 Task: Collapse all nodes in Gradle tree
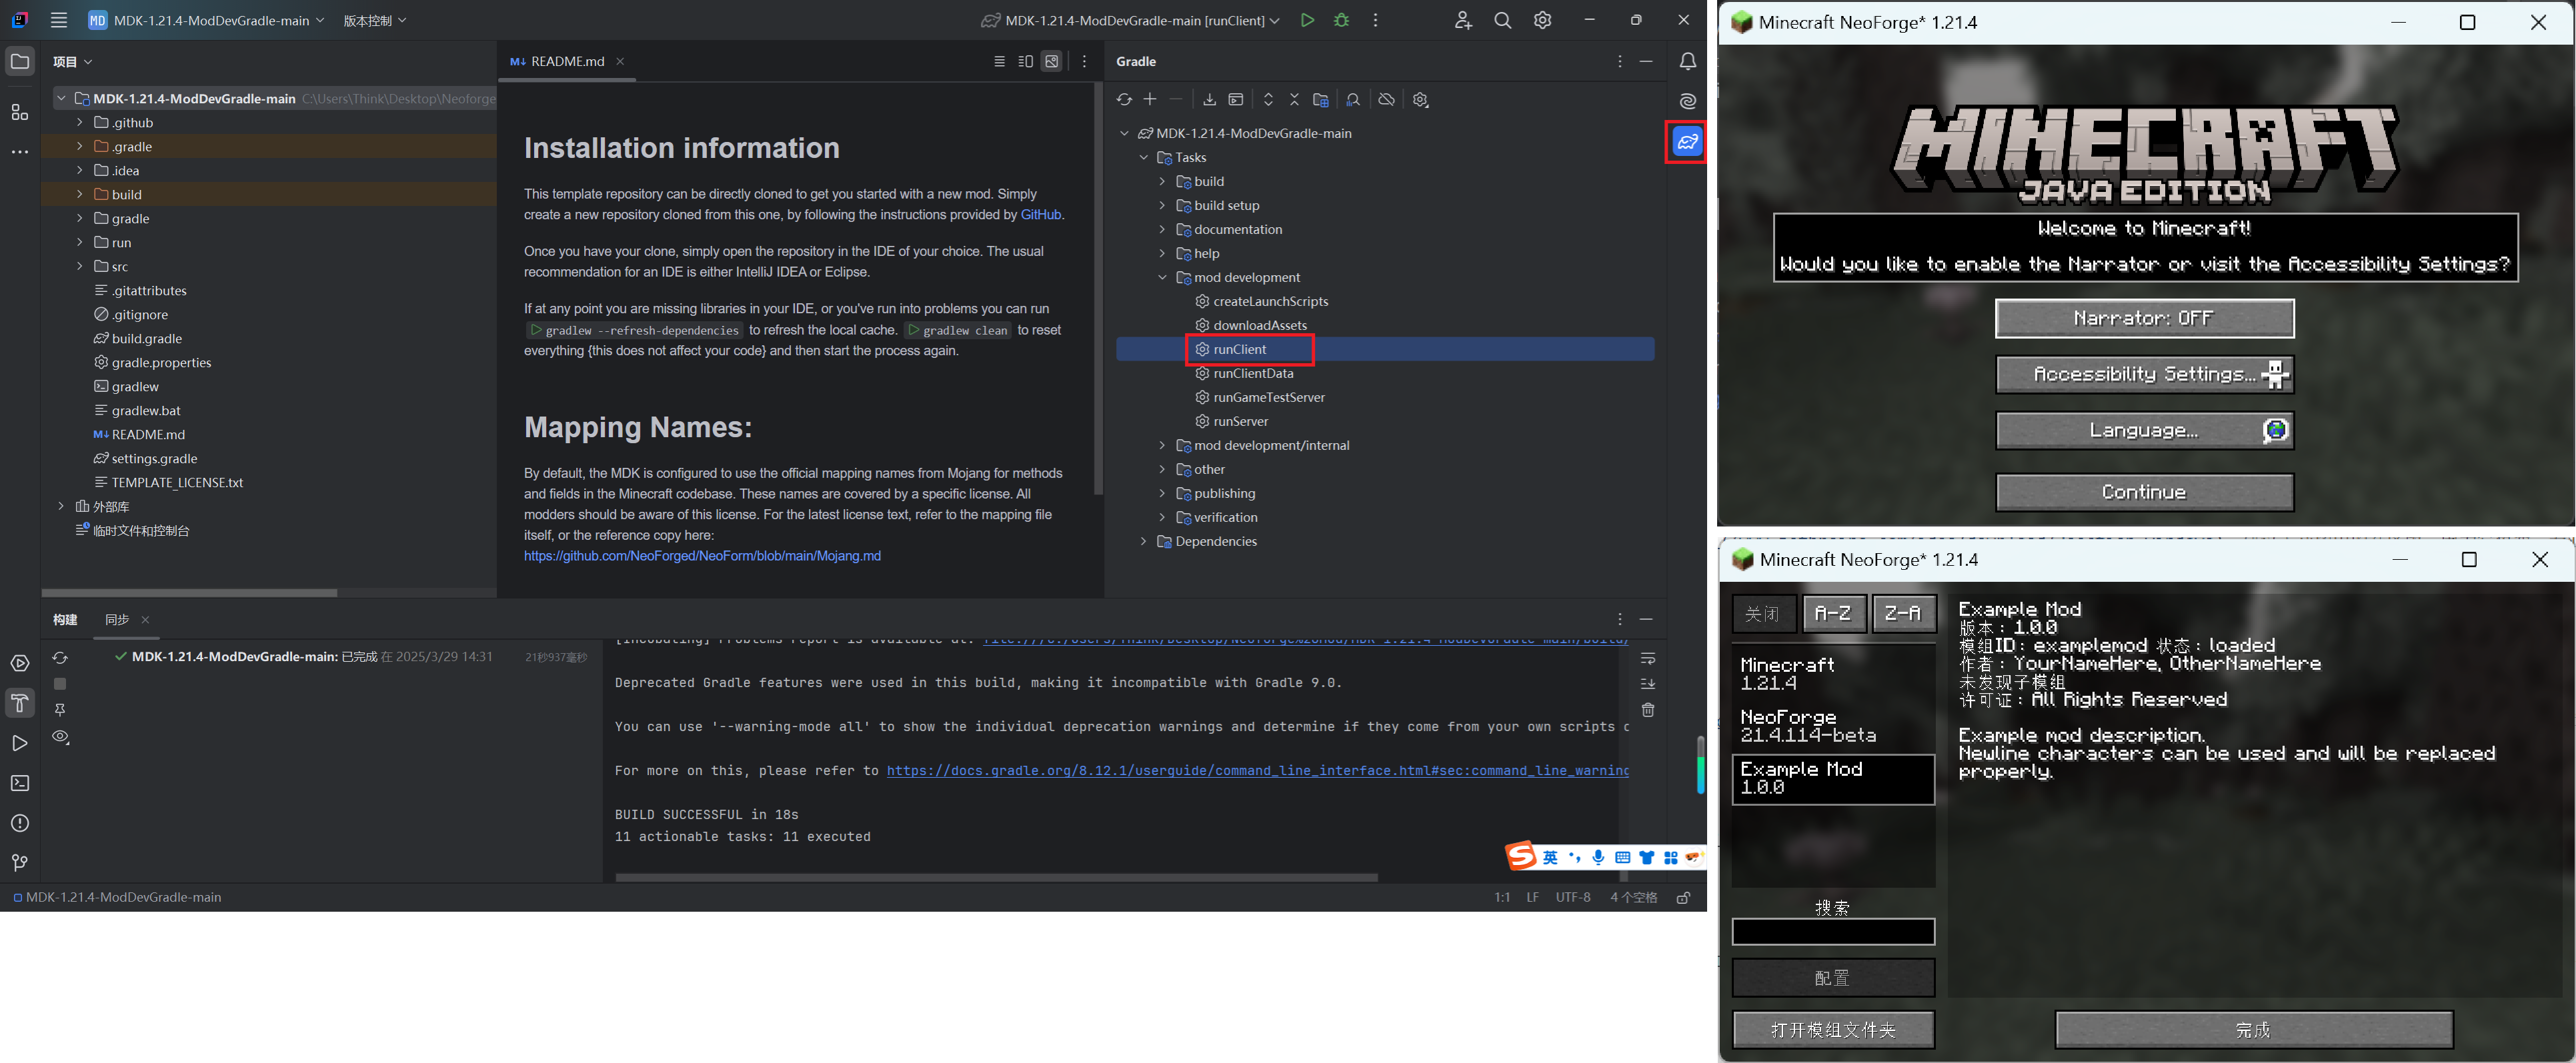pos(1294,99)
